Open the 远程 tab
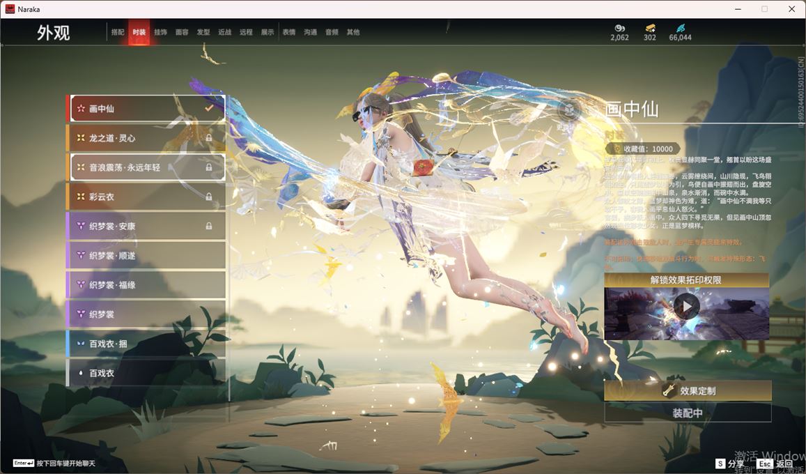Image resolution: width=806 pixels, height=474 pixels. (x=246, y=32)
